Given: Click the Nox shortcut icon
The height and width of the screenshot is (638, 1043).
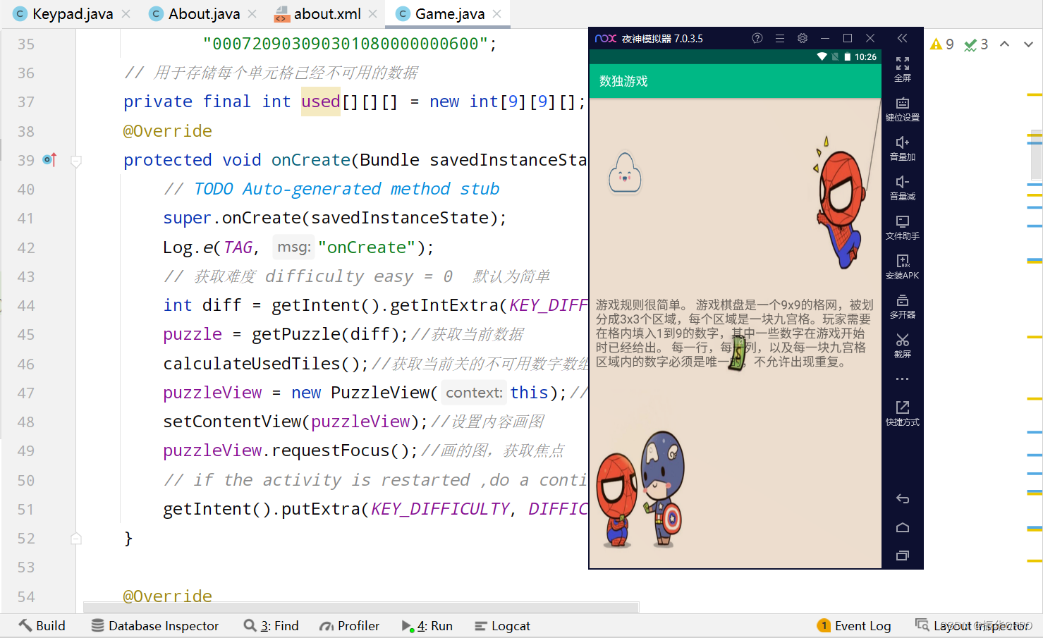Looking at the screenshot, I should tap(903, 413).
